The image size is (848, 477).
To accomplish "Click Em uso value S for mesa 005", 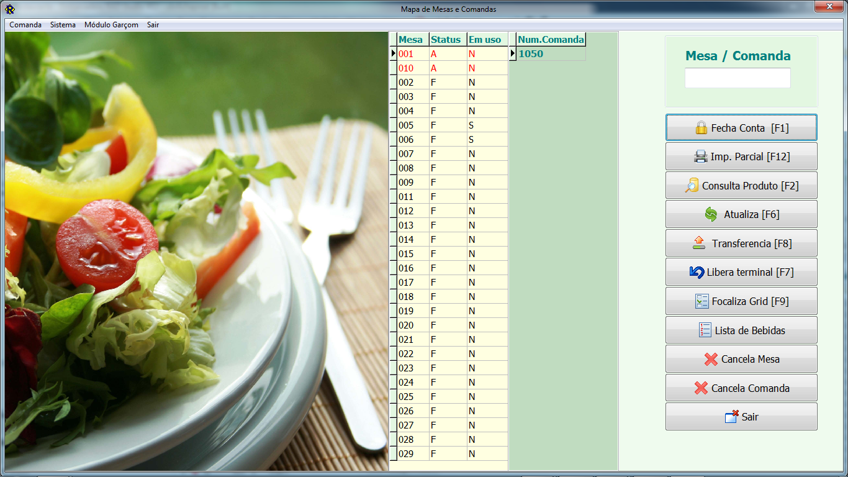I will [x=487, y=125].
